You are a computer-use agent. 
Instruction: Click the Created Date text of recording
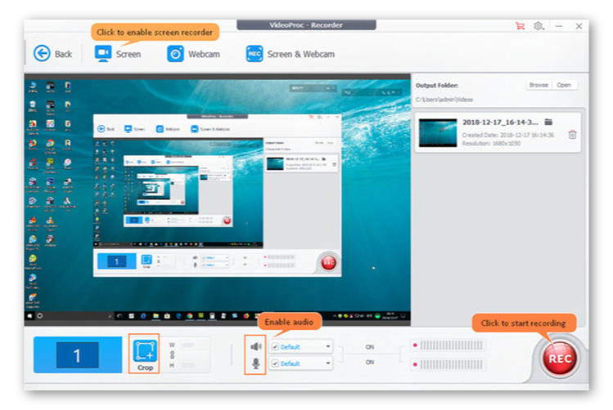click(508, 135)
